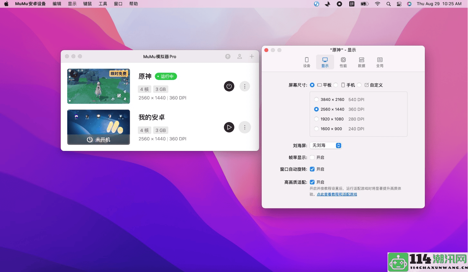Click the 240 DPI label
This screenshot has height=272, width=468.
(x=356, y=129)
